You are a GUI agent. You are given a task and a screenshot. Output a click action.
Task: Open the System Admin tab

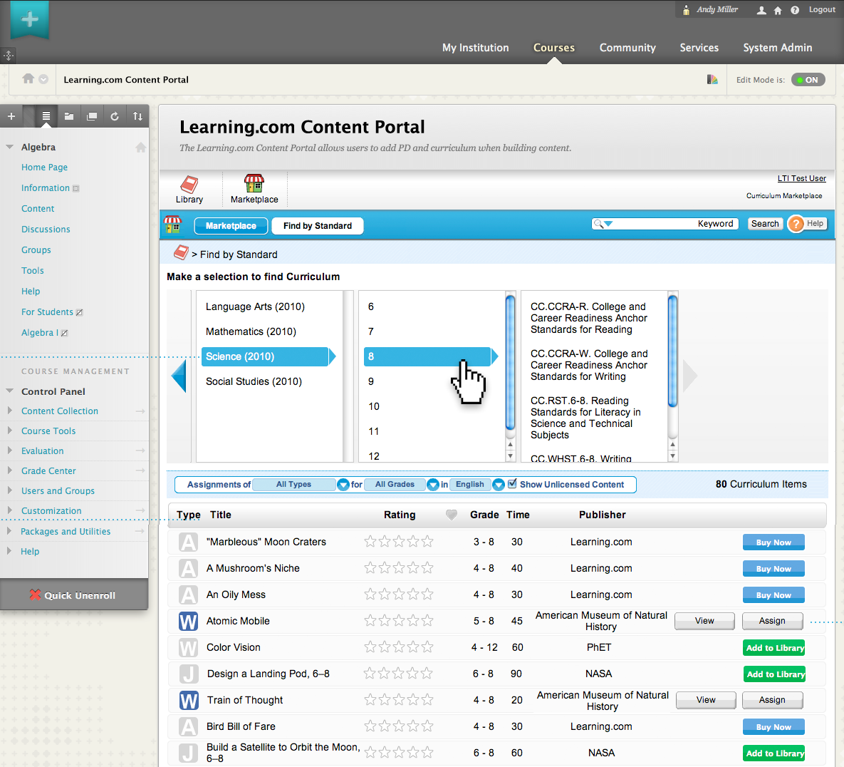click(x=777, y=47)
